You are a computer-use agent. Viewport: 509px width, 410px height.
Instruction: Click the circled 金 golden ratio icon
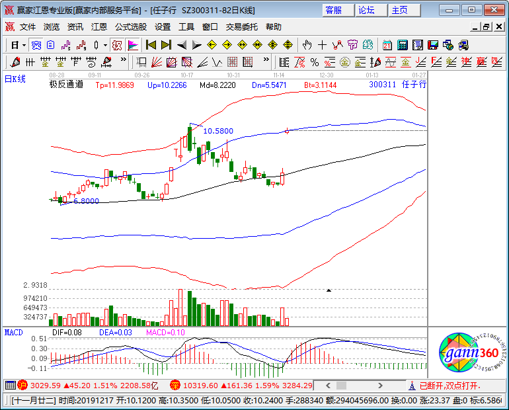point(345,62)
